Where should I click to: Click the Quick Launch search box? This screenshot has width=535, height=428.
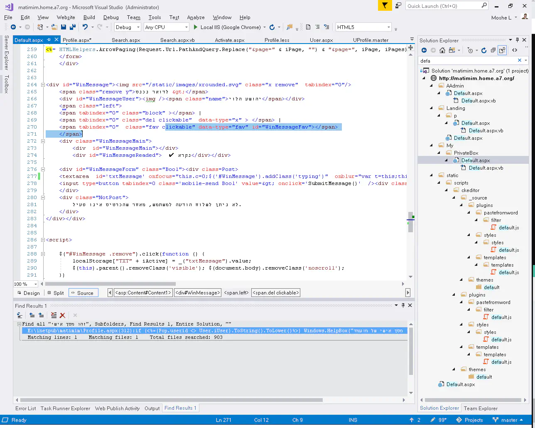tap(443, 6)
